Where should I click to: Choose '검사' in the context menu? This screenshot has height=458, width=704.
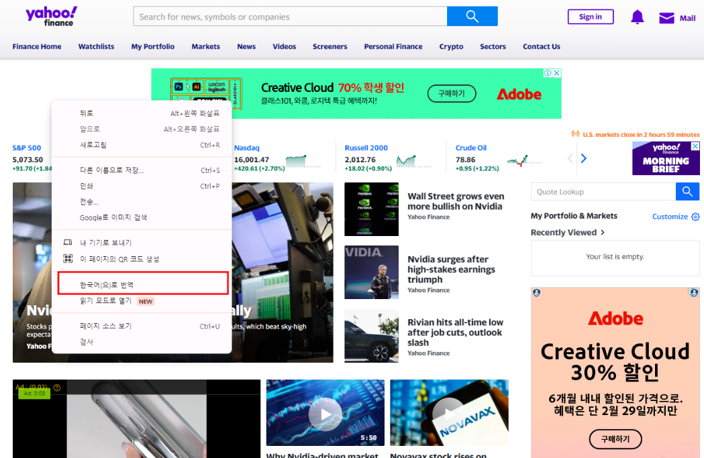tap(142, 342)
